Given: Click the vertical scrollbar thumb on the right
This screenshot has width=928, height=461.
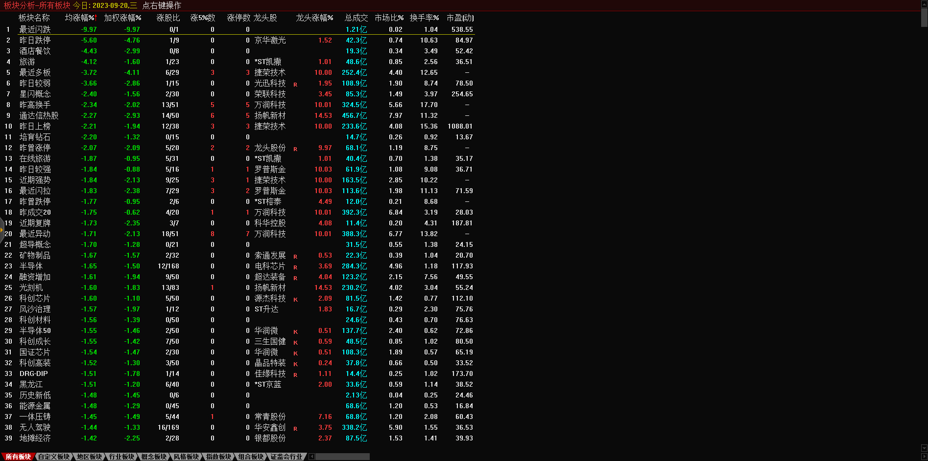Looking at the screenshot, I should tap(924, 17).
